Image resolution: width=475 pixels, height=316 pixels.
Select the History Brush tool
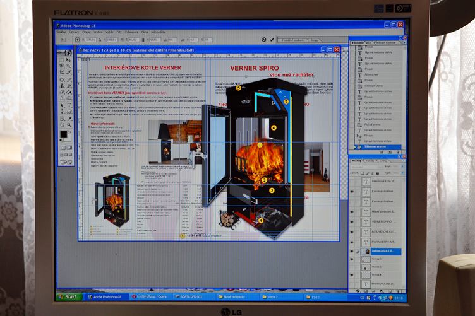pos(69,86)
